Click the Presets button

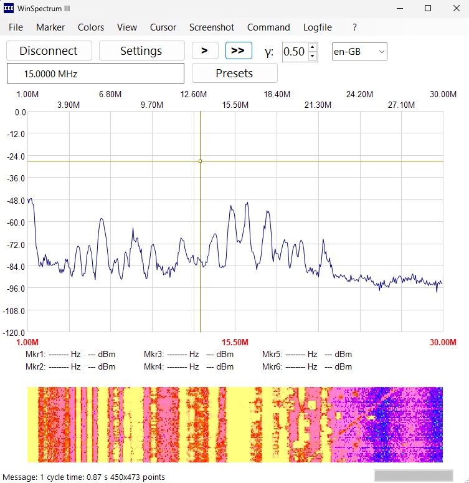[234, 74]
